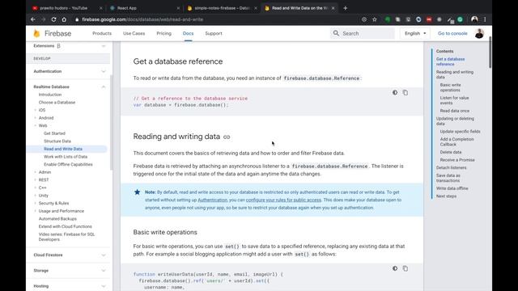Switch to the React App tab
Screen dimensions: 518x291
point(127,8)
